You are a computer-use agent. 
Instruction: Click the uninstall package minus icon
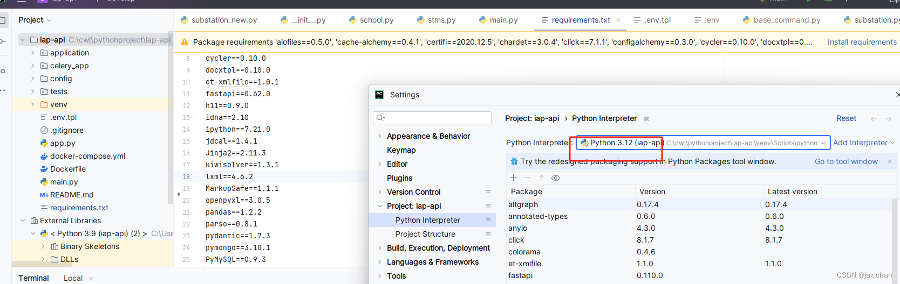pyautogui.click(x=527, y=178)
